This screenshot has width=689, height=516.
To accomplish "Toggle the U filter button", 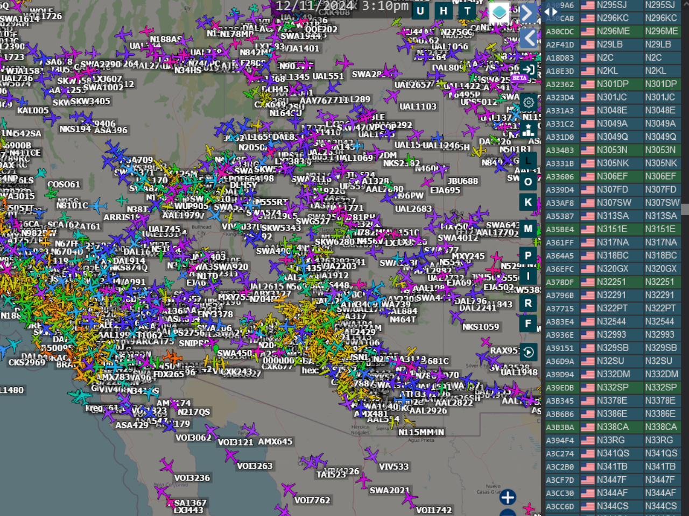I will point(420,11).
